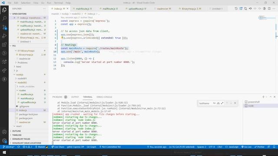The width and height of the screenshot is (278, 156).
Task: Click the notifications bell in the status bar
Action: point(274,147)
